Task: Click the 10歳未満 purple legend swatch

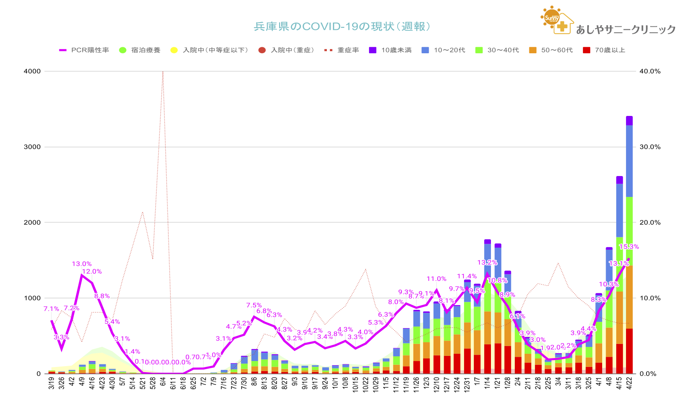Action: point(372,50)
